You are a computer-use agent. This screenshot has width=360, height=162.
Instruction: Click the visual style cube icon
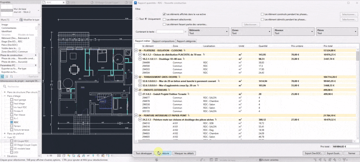[x=64, y=156]
